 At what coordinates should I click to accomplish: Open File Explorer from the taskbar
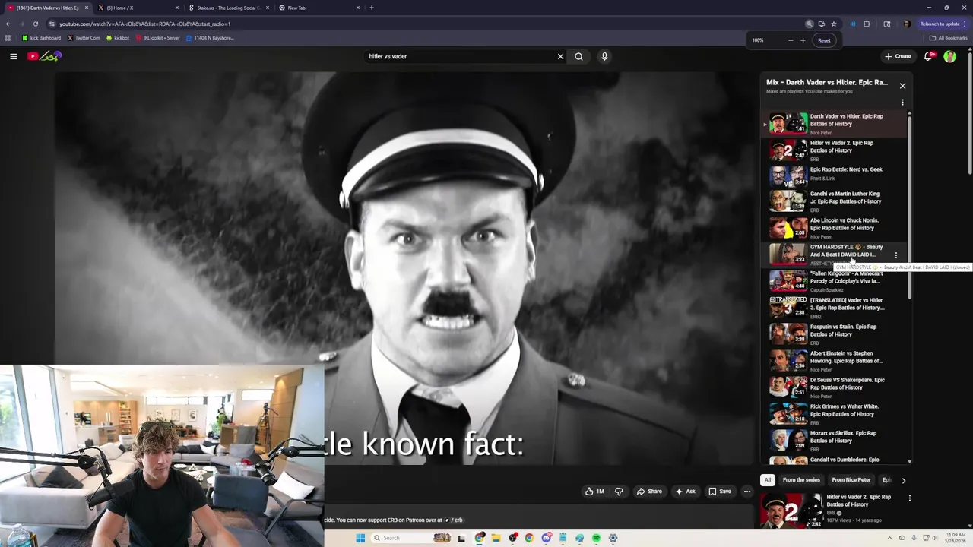click(x=496, y=538)
